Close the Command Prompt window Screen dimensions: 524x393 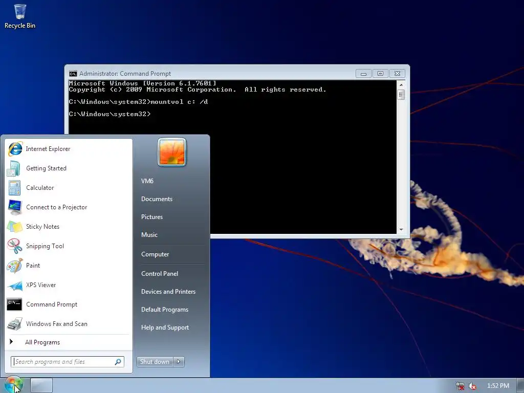pyautogui.click(x=397, y=74)
